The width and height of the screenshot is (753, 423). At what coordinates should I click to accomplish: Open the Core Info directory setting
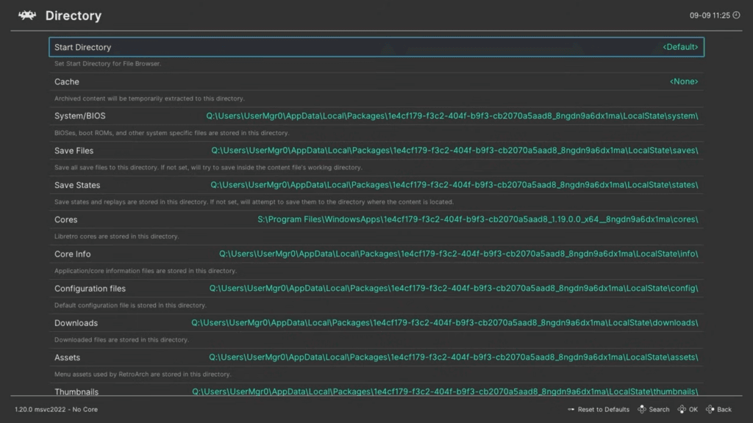pyautogui.click(x=73, y=254)
